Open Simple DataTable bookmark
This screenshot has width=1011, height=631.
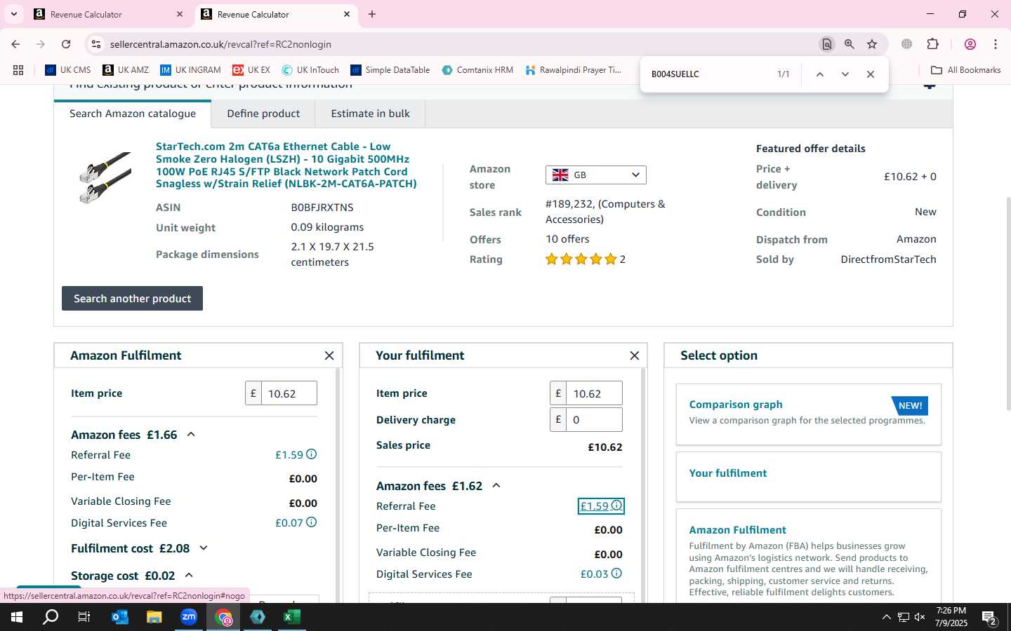pos(390,70)
